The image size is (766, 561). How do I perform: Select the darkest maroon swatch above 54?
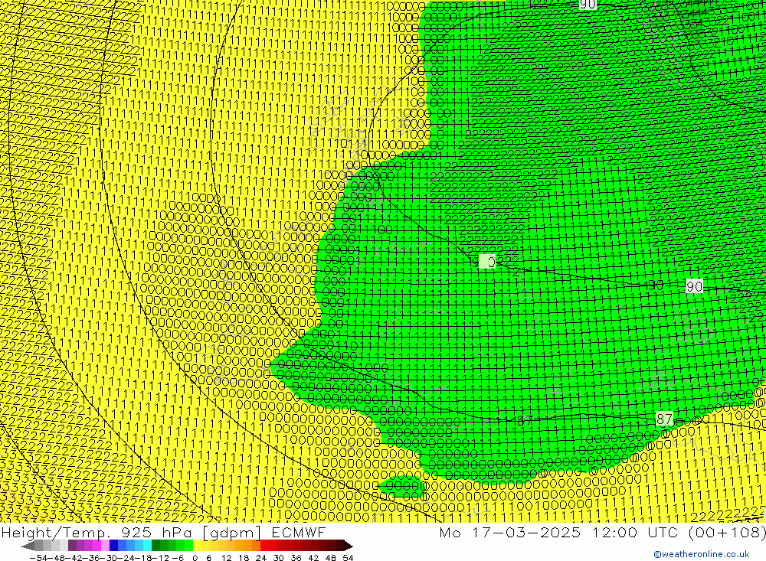340,546
